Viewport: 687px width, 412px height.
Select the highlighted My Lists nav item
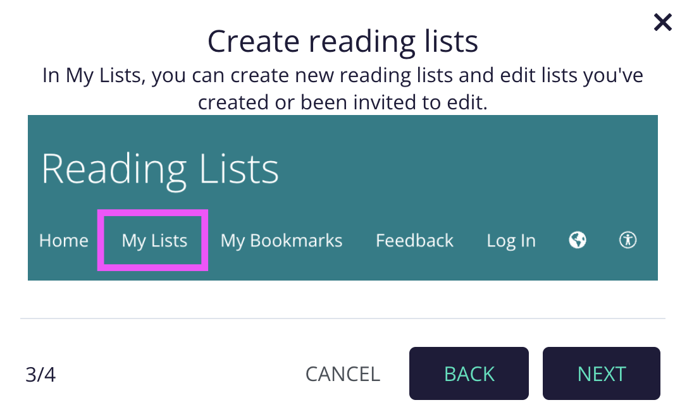tap(152, 240)
